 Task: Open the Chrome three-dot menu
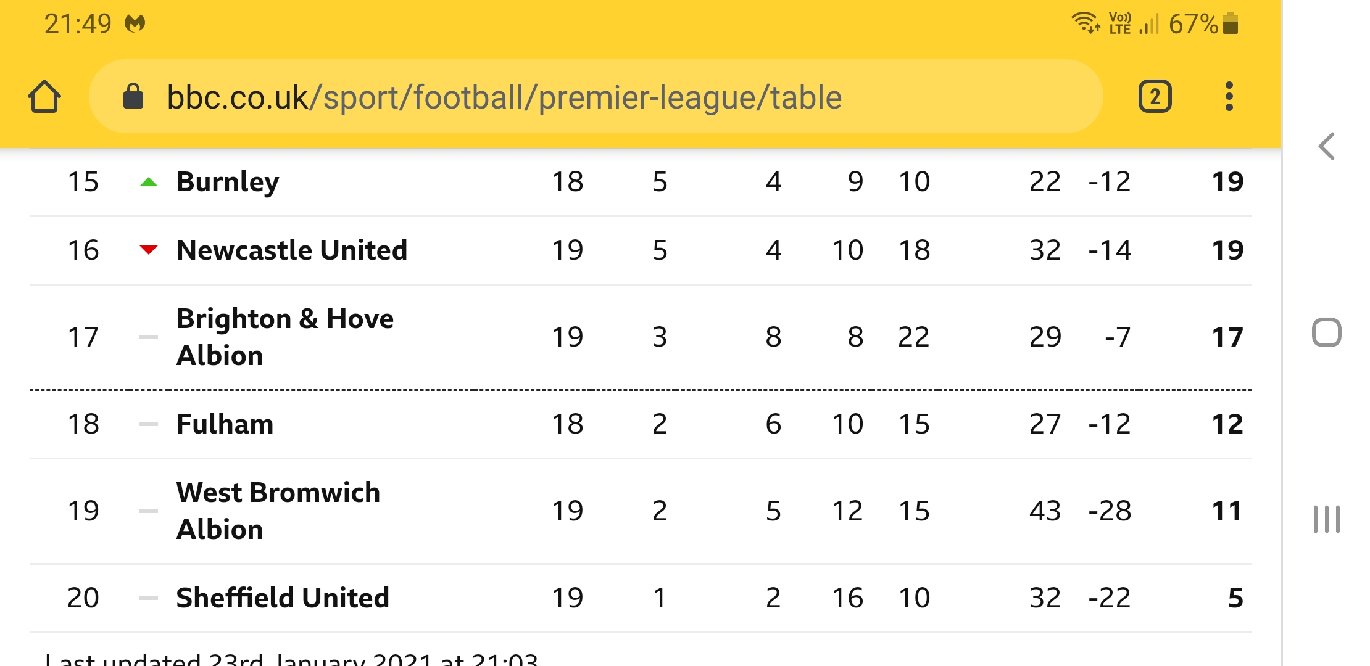1229,97
